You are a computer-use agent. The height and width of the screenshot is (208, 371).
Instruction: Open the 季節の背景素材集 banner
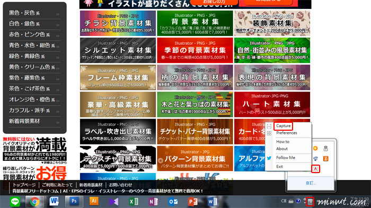[195, 50]
